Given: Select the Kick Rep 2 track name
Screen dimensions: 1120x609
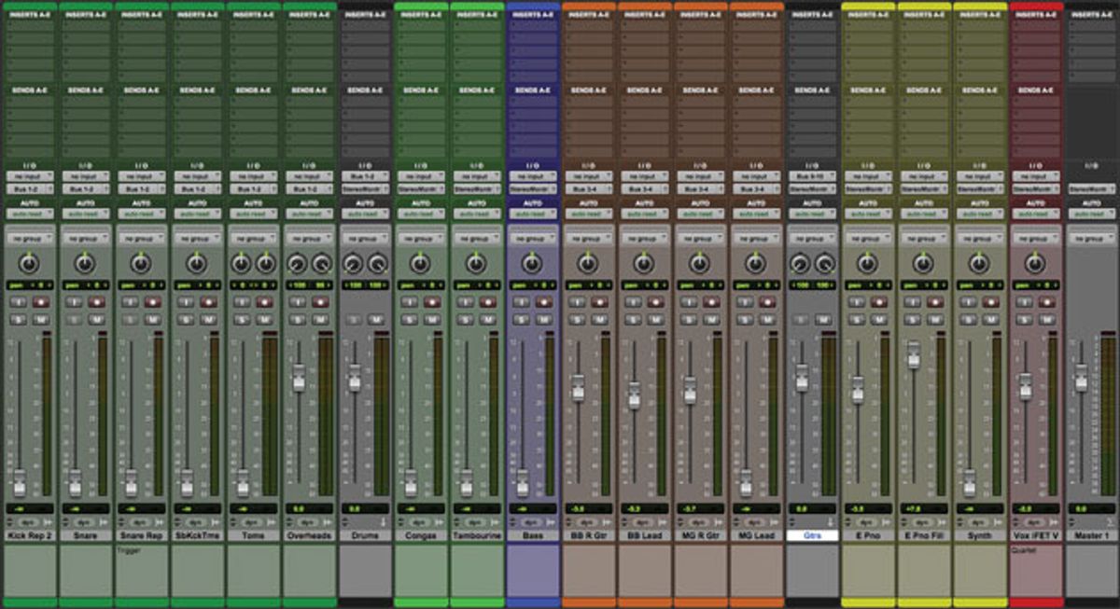Looking at the screenshot, I should tap(29, 536).
